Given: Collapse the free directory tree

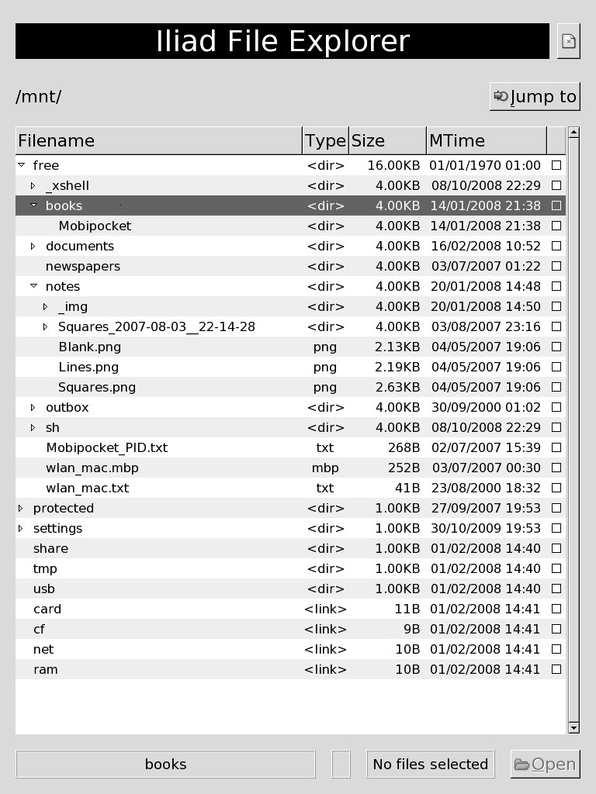Looking at the screenshot, I should [22, 165].
